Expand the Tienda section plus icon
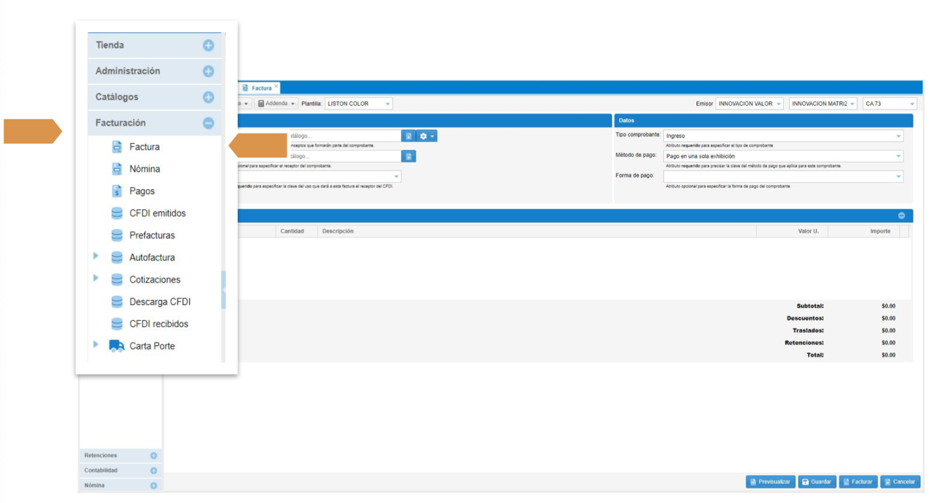The height and width of the screenshot is (503, 934). 208,46
